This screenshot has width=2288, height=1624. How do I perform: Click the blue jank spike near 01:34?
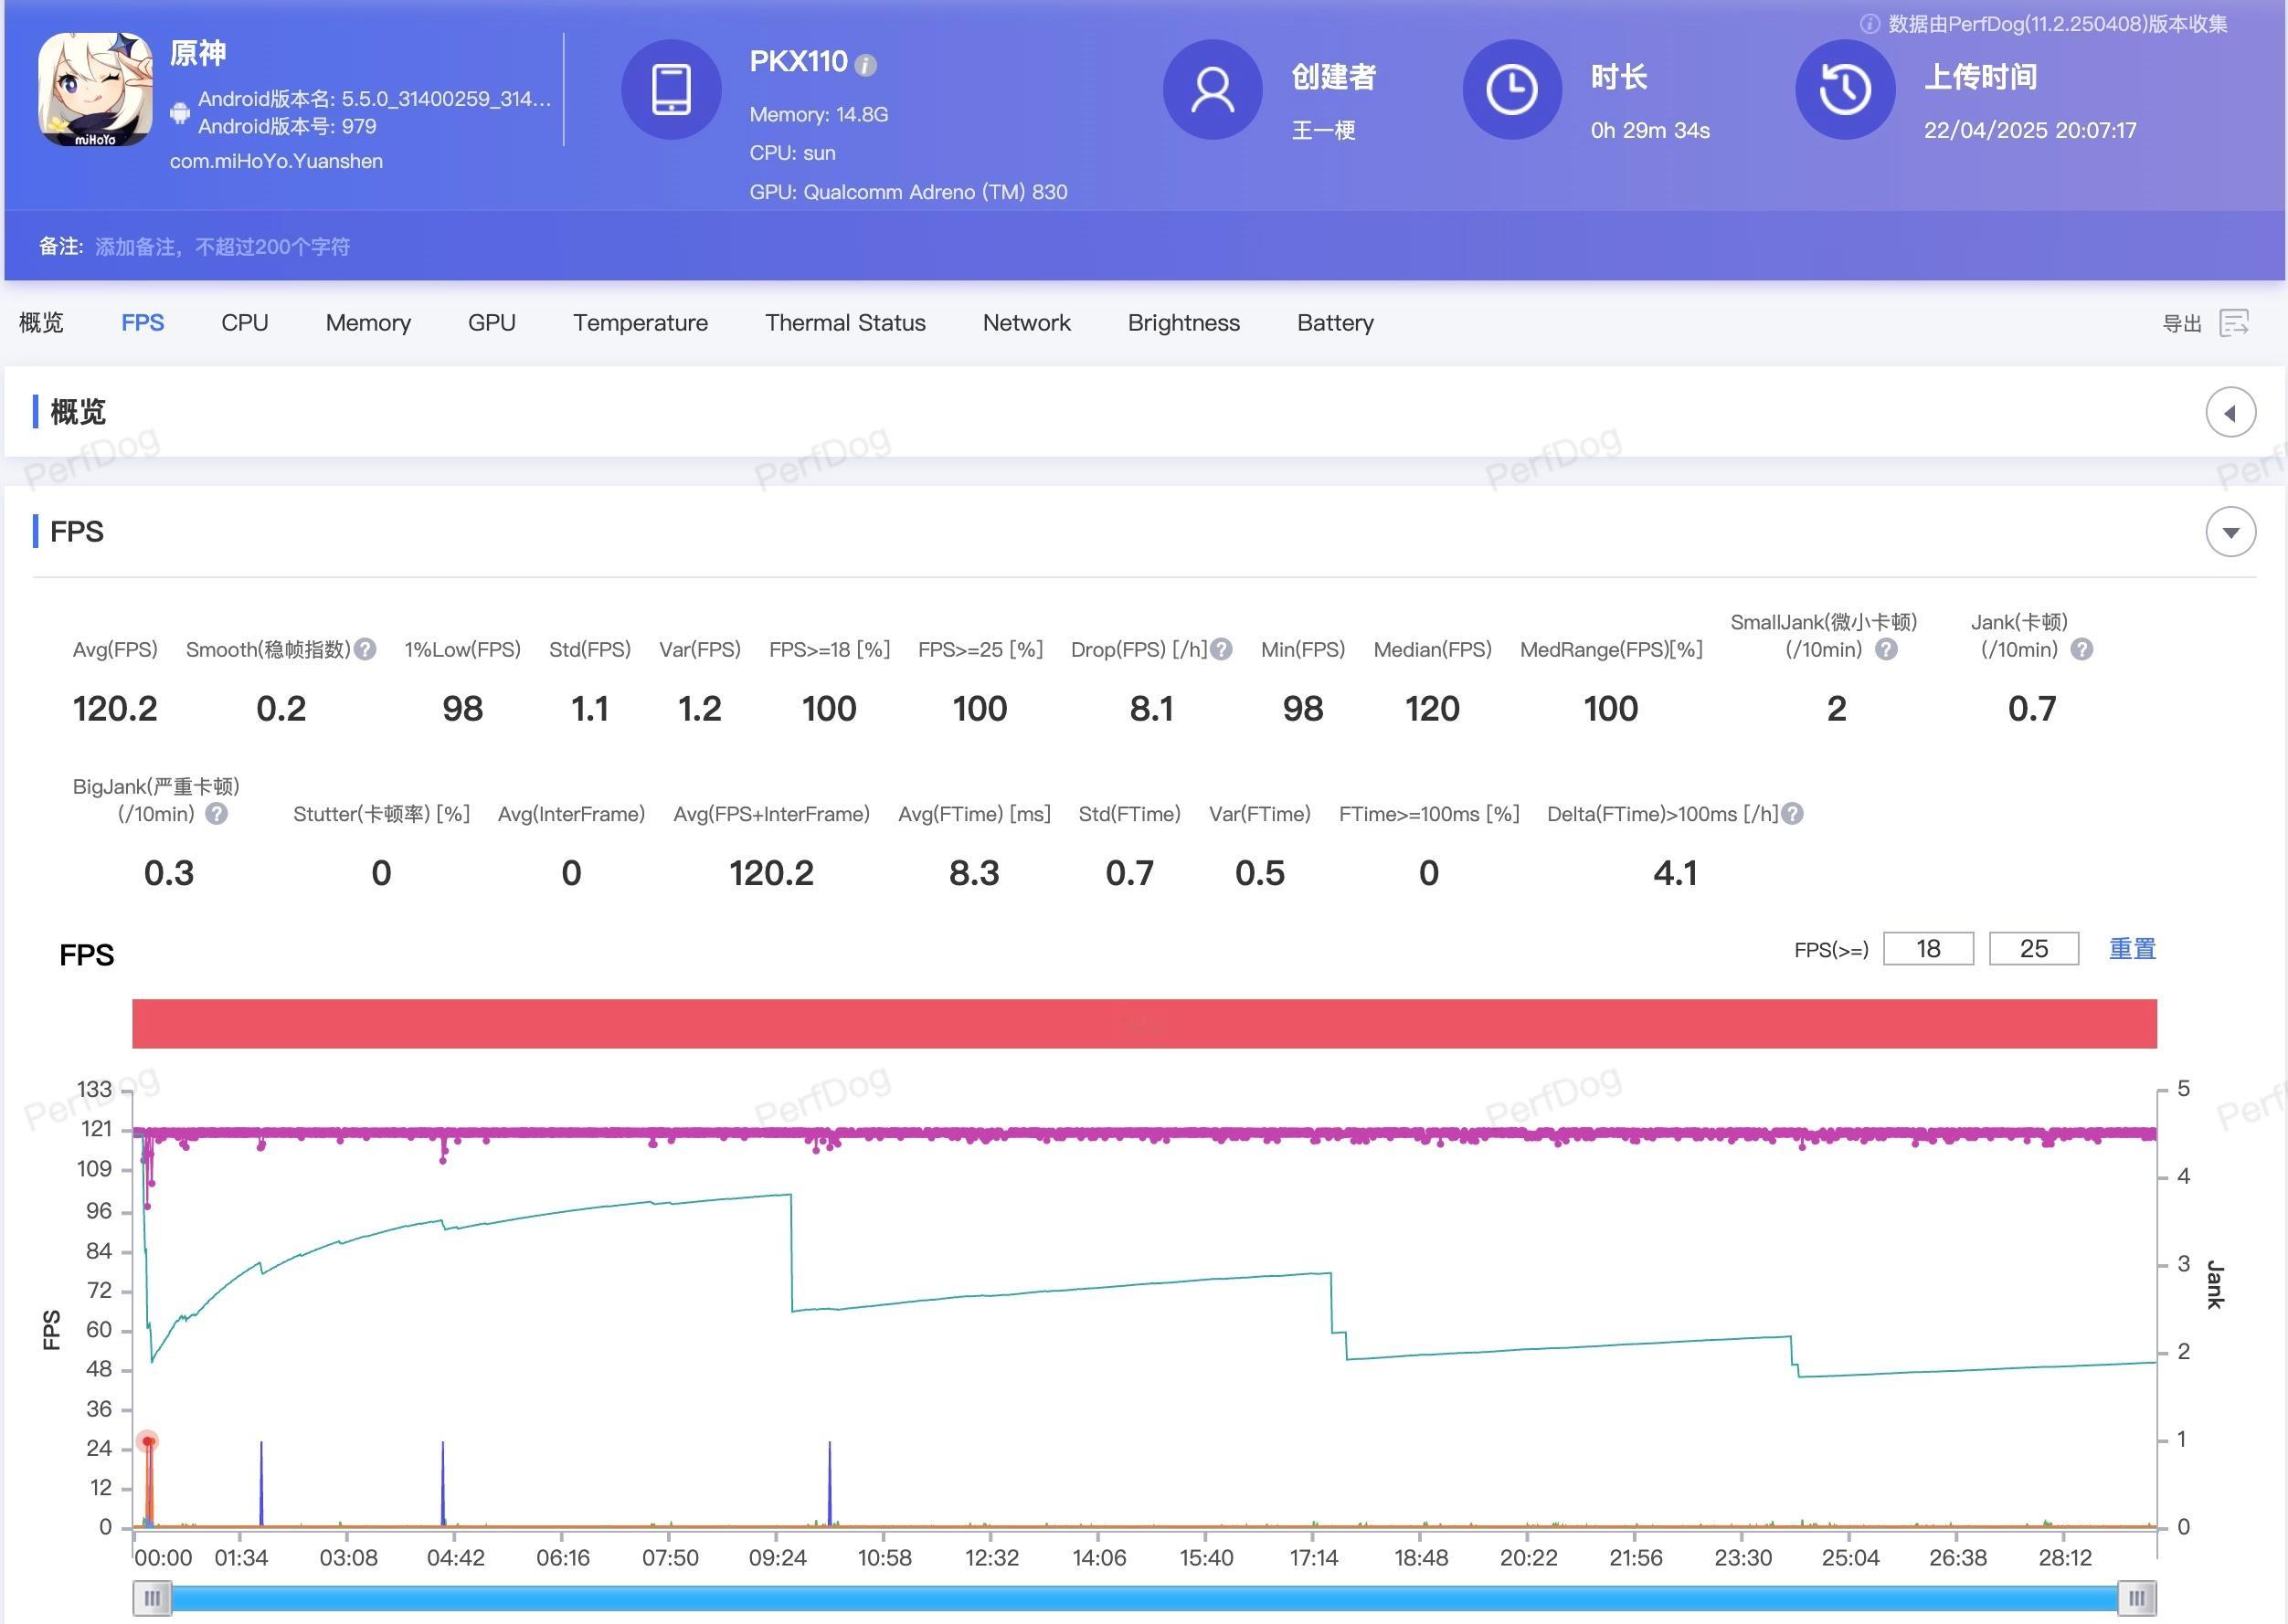coord(261,1484)
